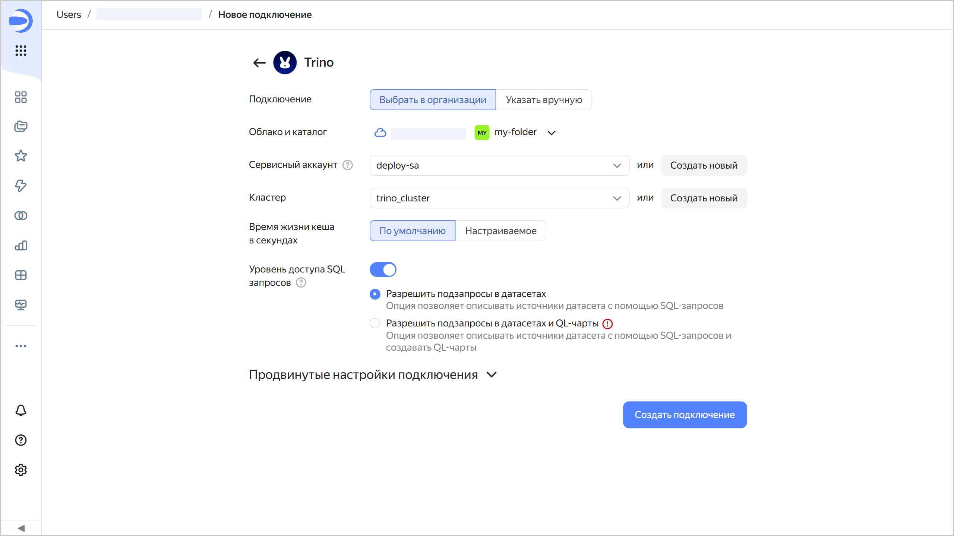Expand Продвинутые настройки подключения section
Viewport: 954px width, 536px height.
click(373, 374)
